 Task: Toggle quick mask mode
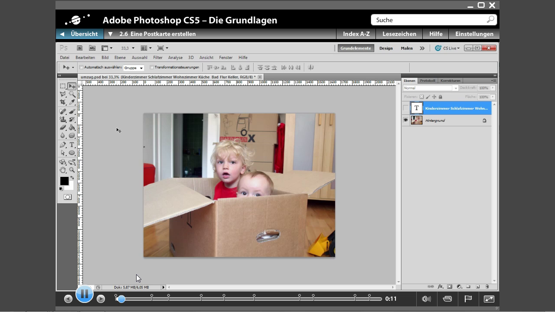point(68,197)
